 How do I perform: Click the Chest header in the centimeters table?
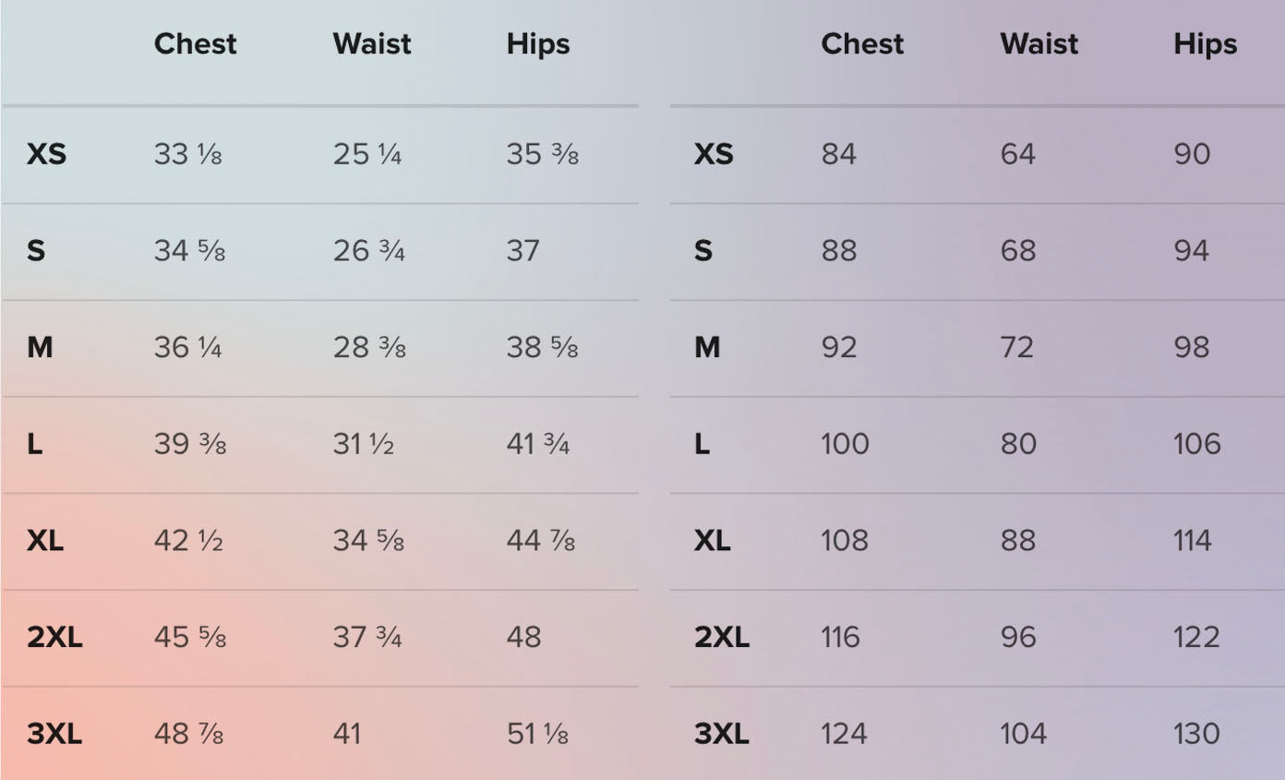click(x=862, y=44)
